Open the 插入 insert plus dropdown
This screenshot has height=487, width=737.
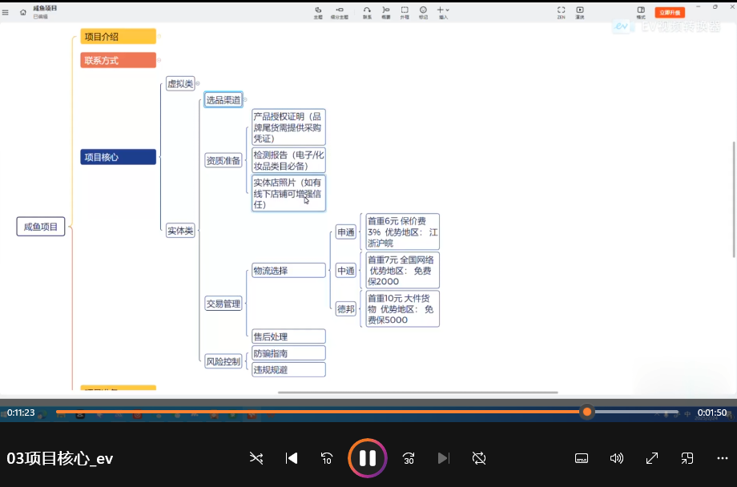point(443,13)
